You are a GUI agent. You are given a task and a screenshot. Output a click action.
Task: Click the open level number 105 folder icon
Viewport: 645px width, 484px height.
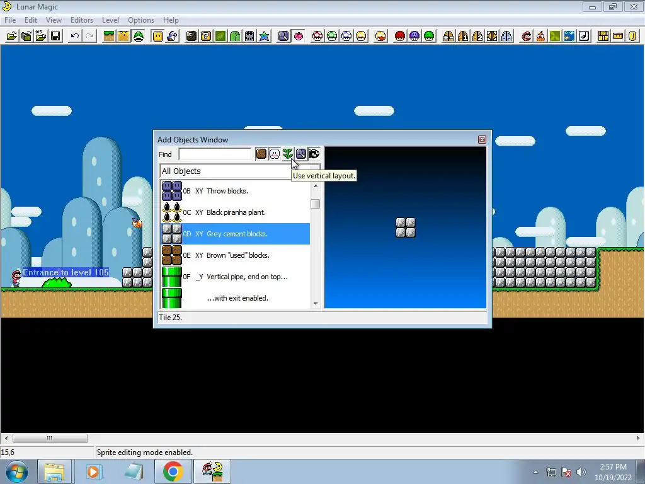click(x=41, y=36)
